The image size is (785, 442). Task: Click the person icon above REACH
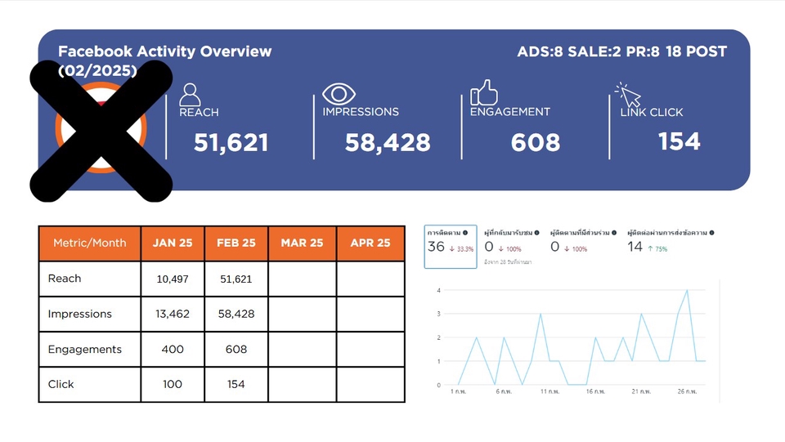click(x=190, y=94)
